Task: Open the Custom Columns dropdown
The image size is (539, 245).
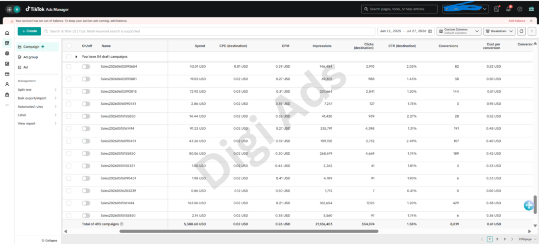Action: point(459,31)
